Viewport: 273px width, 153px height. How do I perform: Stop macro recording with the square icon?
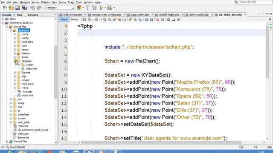click(163, 20)
